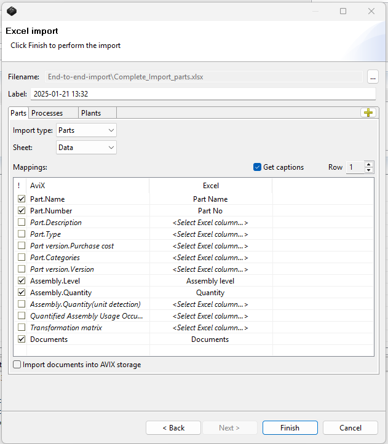Viewport: 388px width, 444px height.
Task: Uncheck the Assembly.Level mapping checkbox
Action: coord(22,281)
